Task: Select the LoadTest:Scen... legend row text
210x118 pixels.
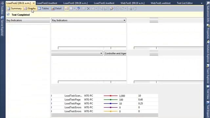Action: (73, 96)
